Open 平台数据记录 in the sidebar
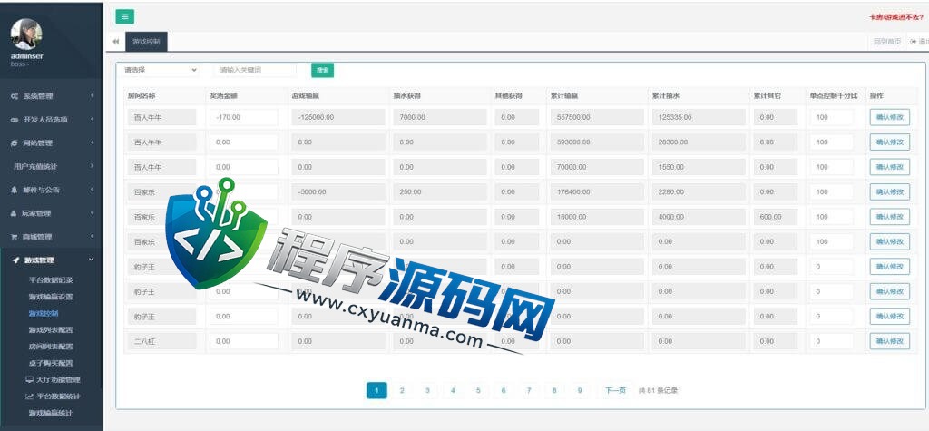Viewport: 929px width, 431px height. pos(51,279)
